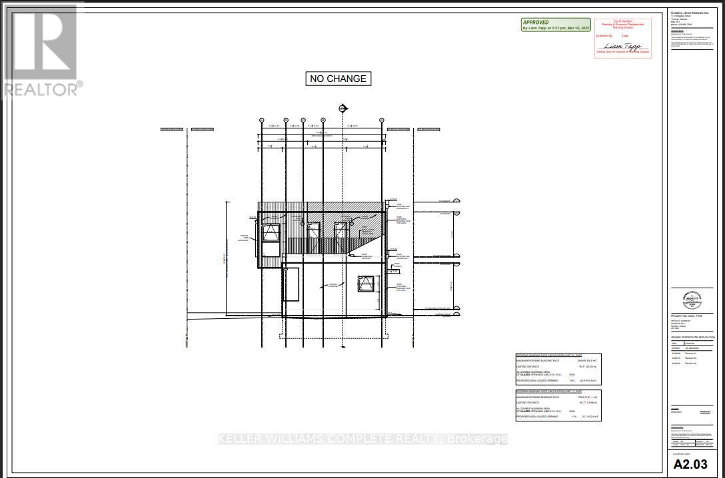Click the Creative Union Network Inc. heading
Image resolution: width=725 pixels, height=478 pixels.
tap(688, 11)
